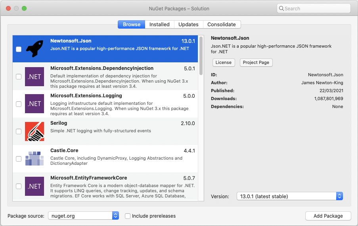Click the Add Package button

click(x=328, y=216)
